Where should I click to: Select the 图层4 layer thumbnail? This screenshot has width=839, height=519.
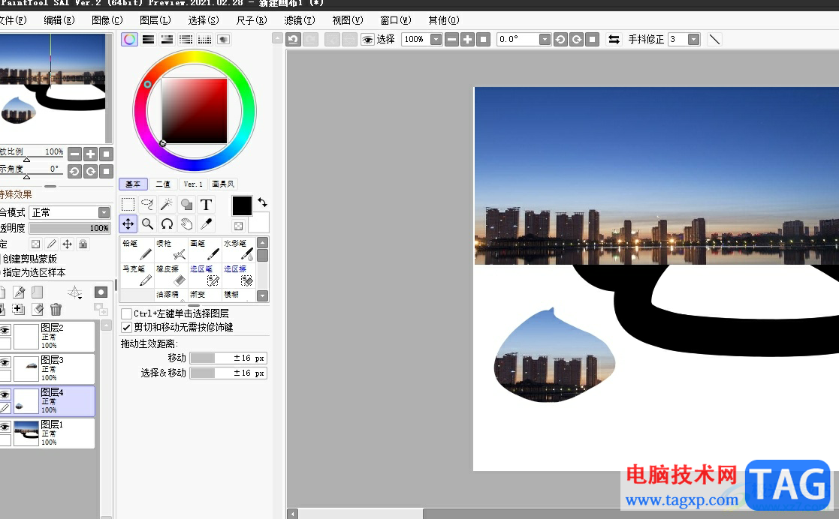click(26, 401)
